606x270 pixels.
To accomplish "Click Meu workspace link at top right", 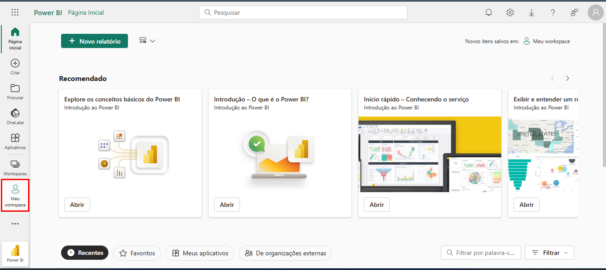I will (547, 41).
